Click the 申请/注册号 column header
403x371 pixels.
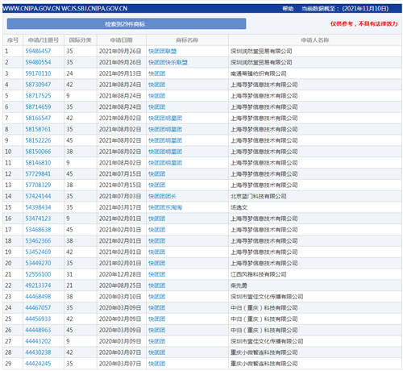coord(44,40)
